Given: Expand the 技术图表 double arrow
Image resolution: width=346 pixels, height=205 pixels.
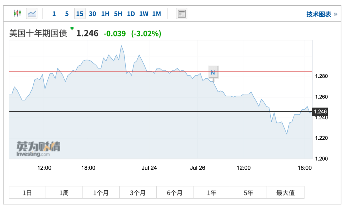Looking at the screenshot, I should [335, 14].
